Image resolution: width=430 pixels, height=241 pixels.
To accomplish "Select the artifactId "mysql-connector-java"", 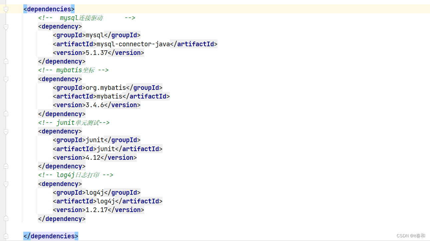I will [133, 44].
